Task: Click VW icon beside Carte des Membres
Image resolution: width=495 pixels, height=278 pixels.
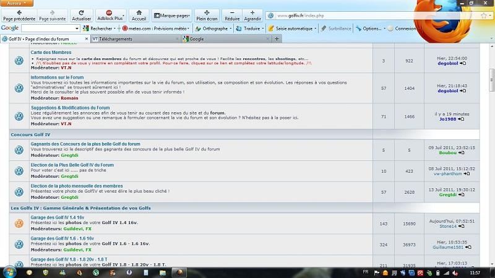Action: click(x=19, y=61)
